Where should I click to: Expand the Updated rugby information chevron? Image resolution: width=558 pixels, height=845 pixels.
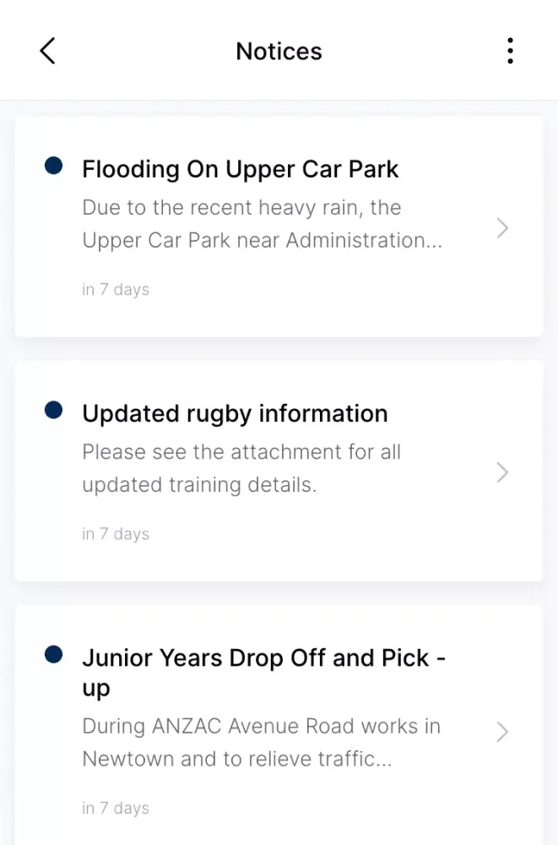(x=502, y=472)
